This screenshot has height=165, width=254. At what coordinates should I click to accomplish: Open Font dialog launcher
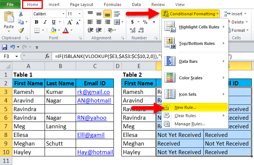pos(80,38)
